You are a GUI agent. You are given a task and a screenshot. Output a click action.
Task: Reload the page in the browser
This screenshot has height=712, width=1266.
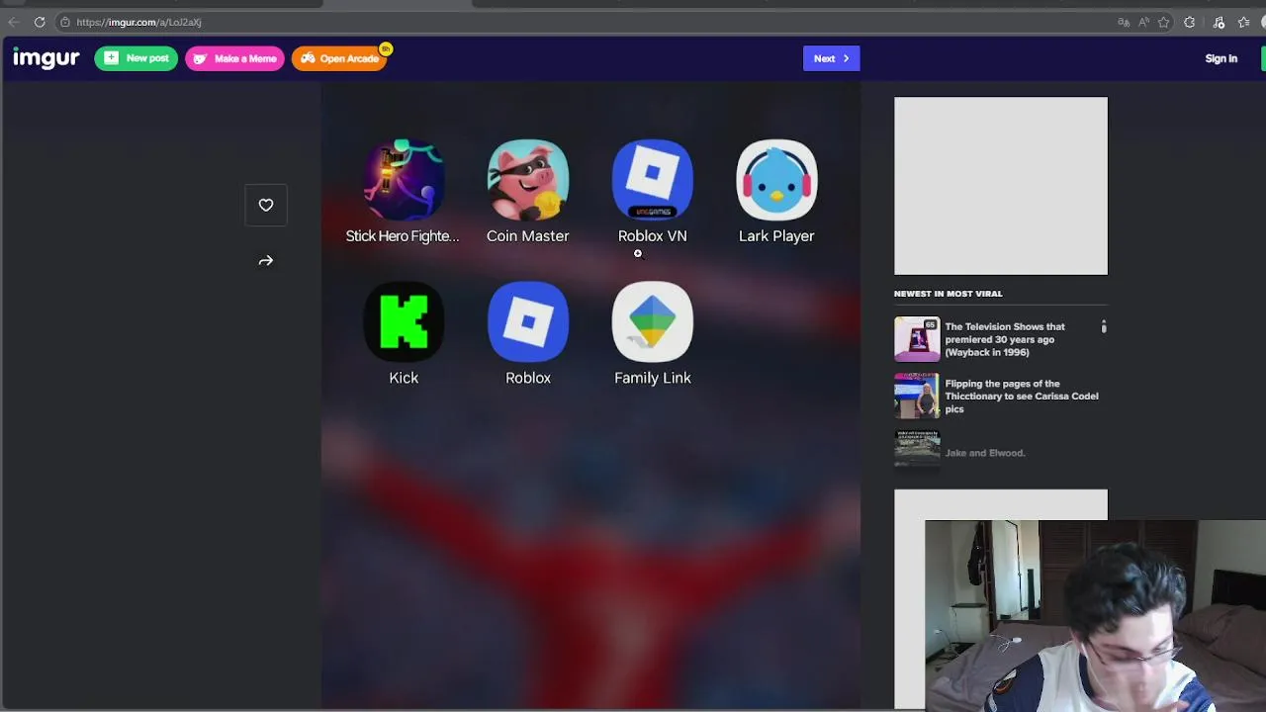[x=40, y=22]
